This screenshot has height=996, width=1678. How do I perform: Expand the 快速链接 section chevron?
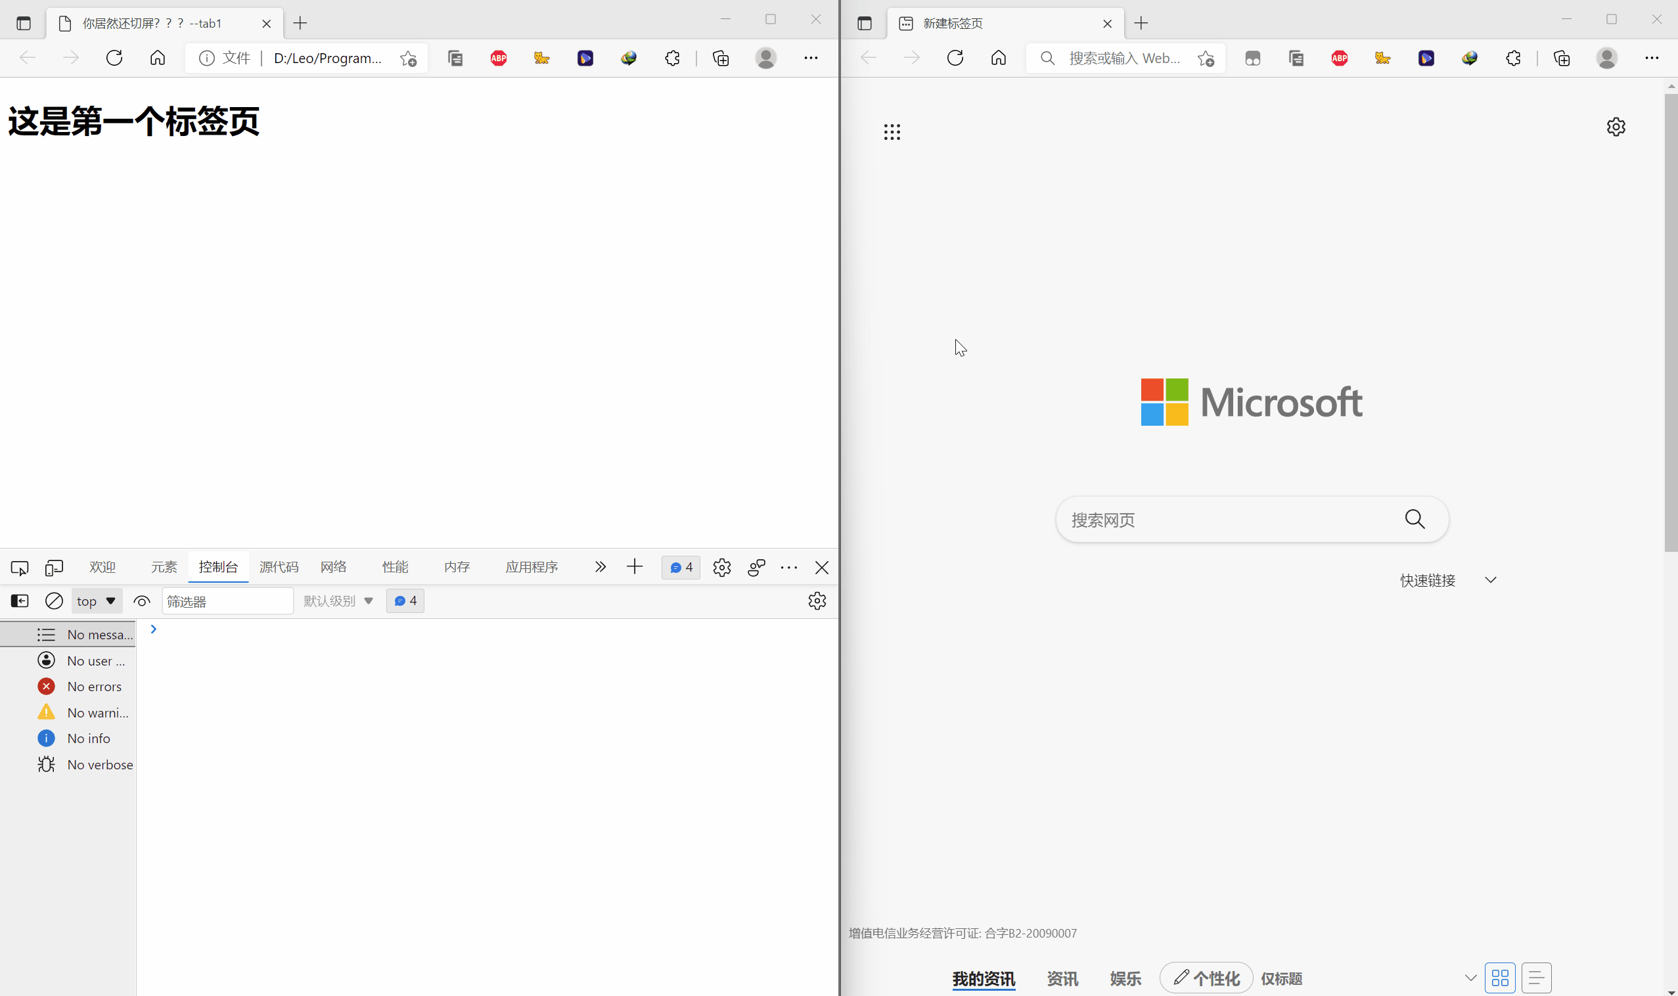point(1491,580)
